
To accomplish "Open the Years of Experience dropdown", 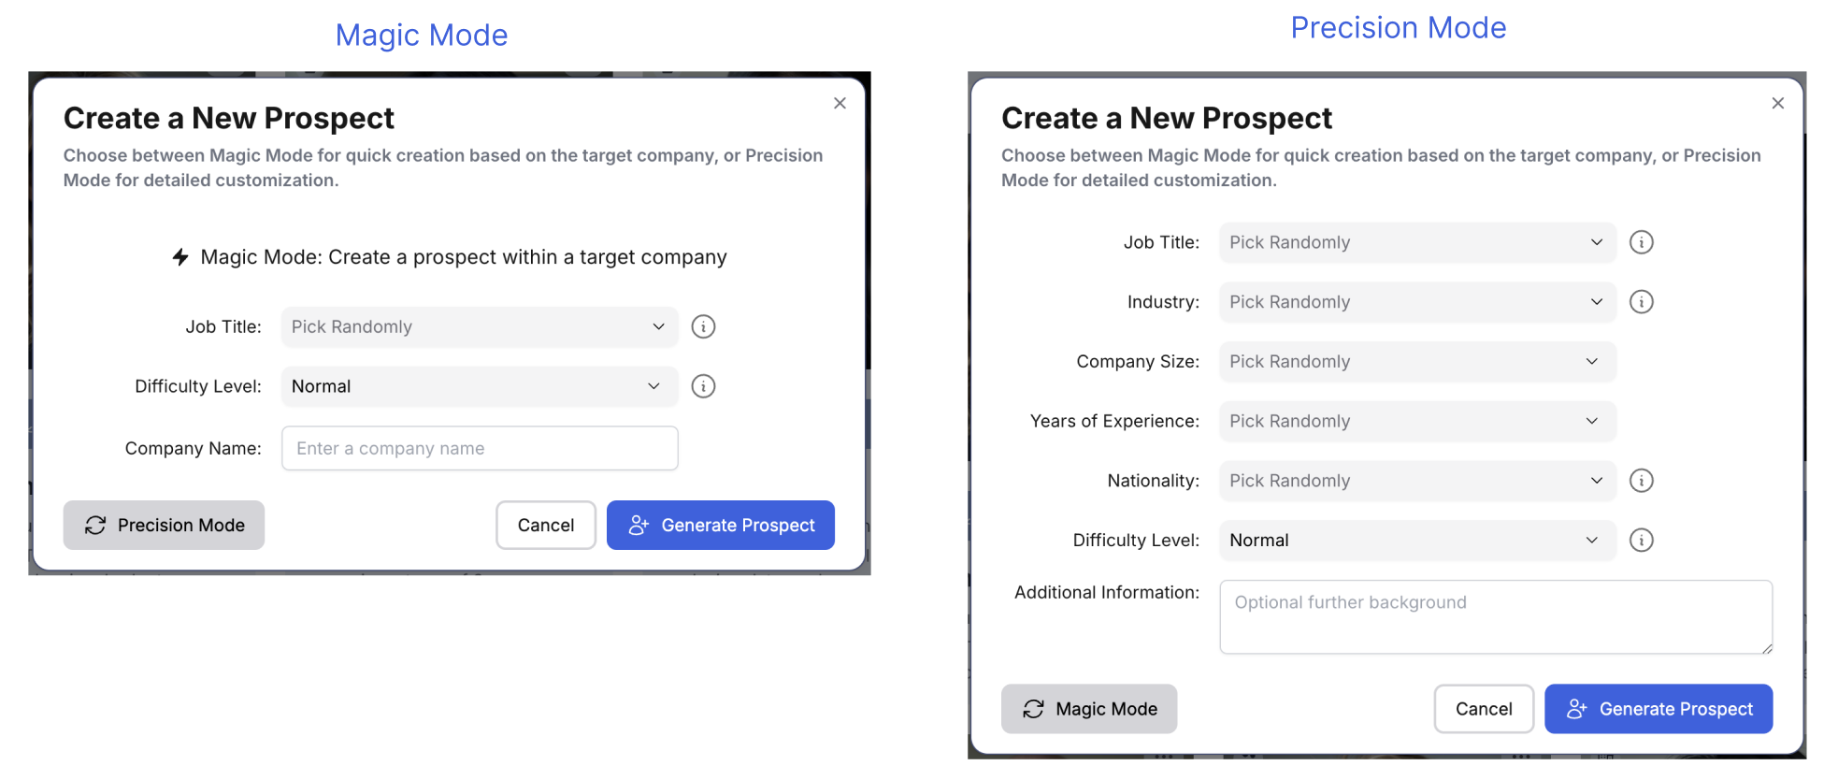I will (1416, 421).
